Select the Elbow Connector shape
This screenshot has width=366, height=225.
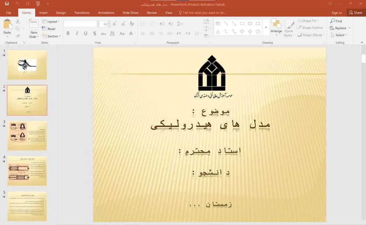[x=226, y=32]
